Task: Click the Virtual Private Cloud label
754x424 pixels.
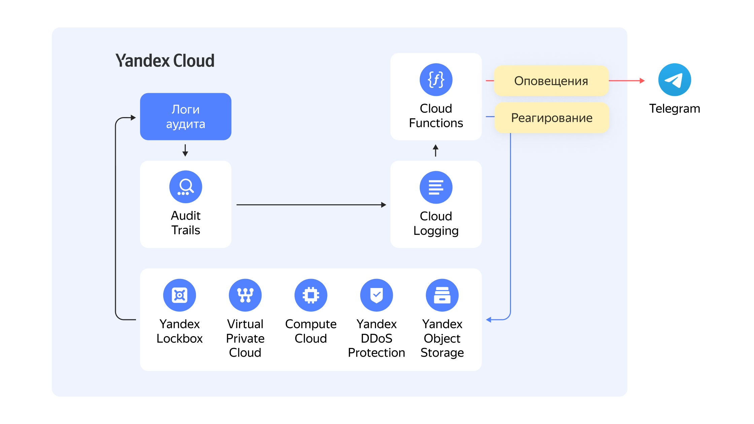Action: click(245, 338)
